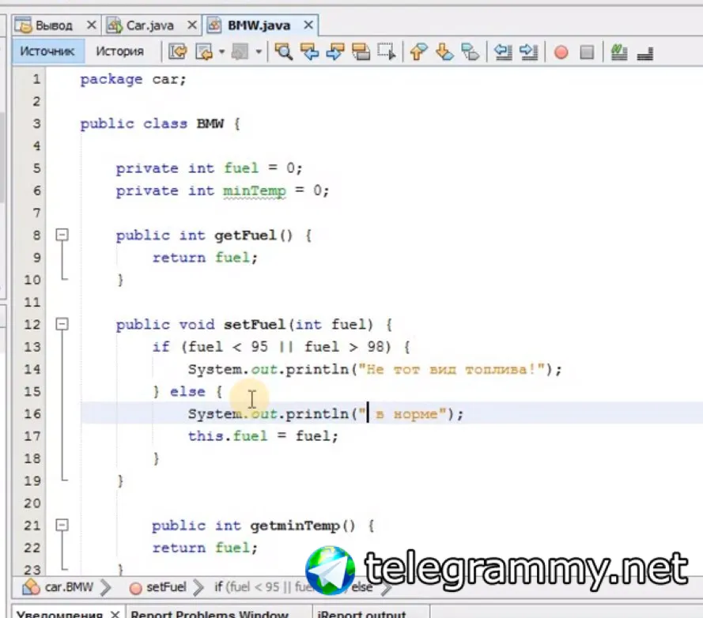The width and height of the screenshot is (703, 618).
Task: Click the minTemp variable with warning underline
Action: tap(254, 191)
